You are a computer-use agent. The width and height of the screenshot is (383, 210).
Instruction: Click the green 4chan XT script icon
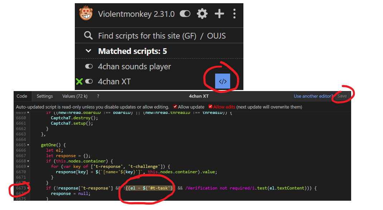pos(79,81)
